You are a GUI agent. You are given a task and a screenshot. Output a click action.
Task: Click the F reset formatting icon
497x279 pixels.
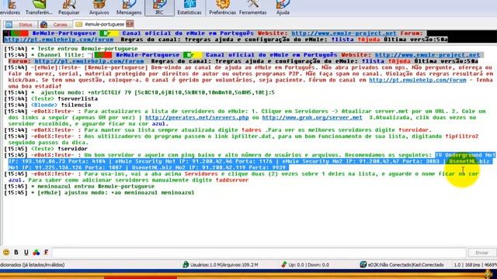(47, 252)
